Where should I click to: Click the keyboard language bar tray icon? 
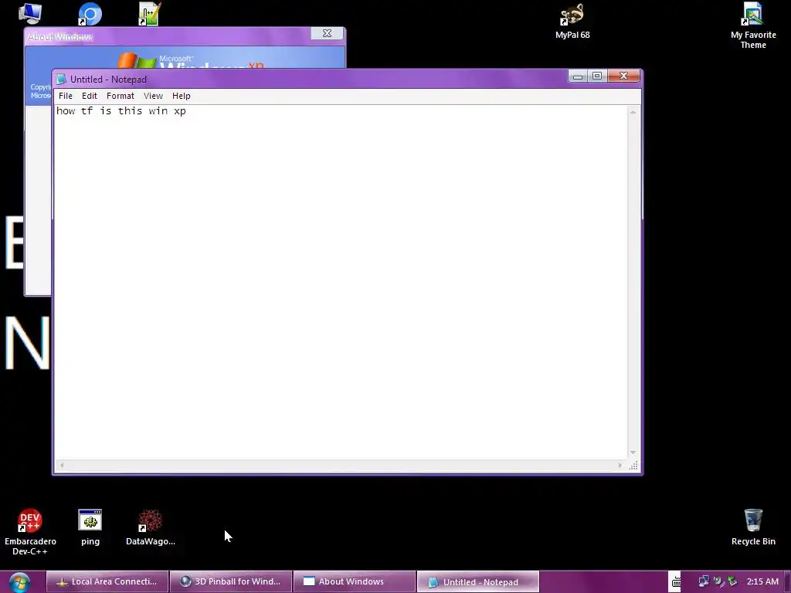click(x=676, y=582)
